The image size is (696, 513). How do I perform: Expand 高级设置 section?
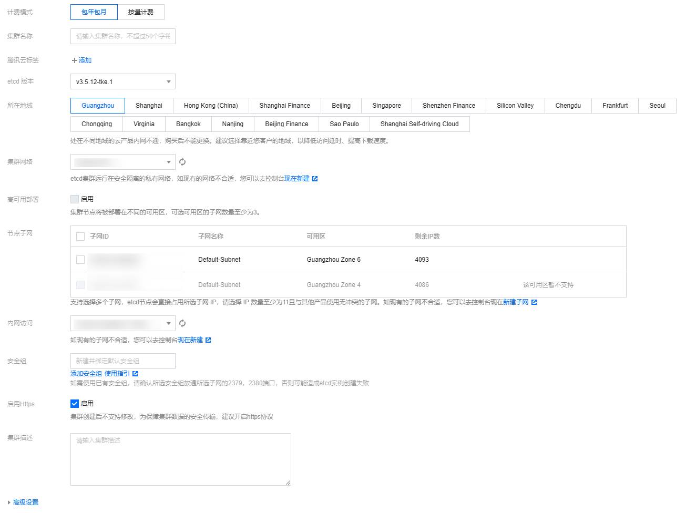(x=23, y=502)
